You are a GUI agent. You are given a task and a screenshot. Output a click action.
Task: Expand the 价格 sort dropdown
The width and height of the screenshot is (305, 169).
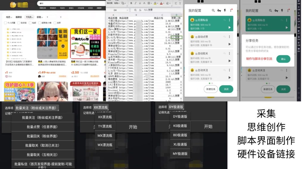[x=40, y=17]
